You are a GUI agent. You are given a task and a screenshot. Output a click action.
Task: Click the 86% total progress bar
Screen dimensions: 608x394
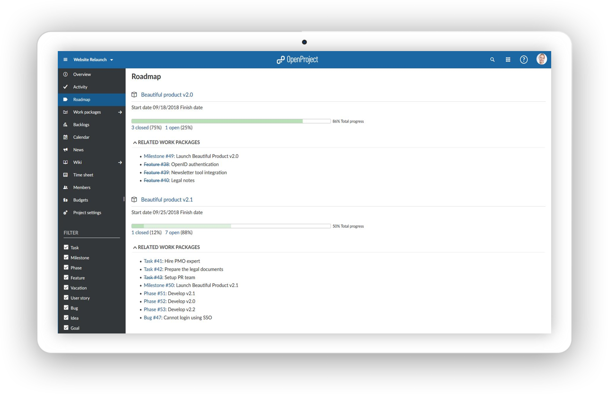point(231,122)
